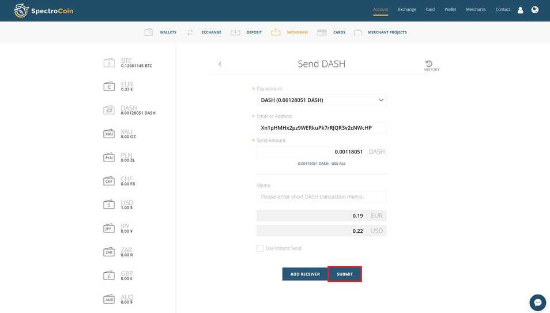Open the Contact menu item

tap(503, 9)
